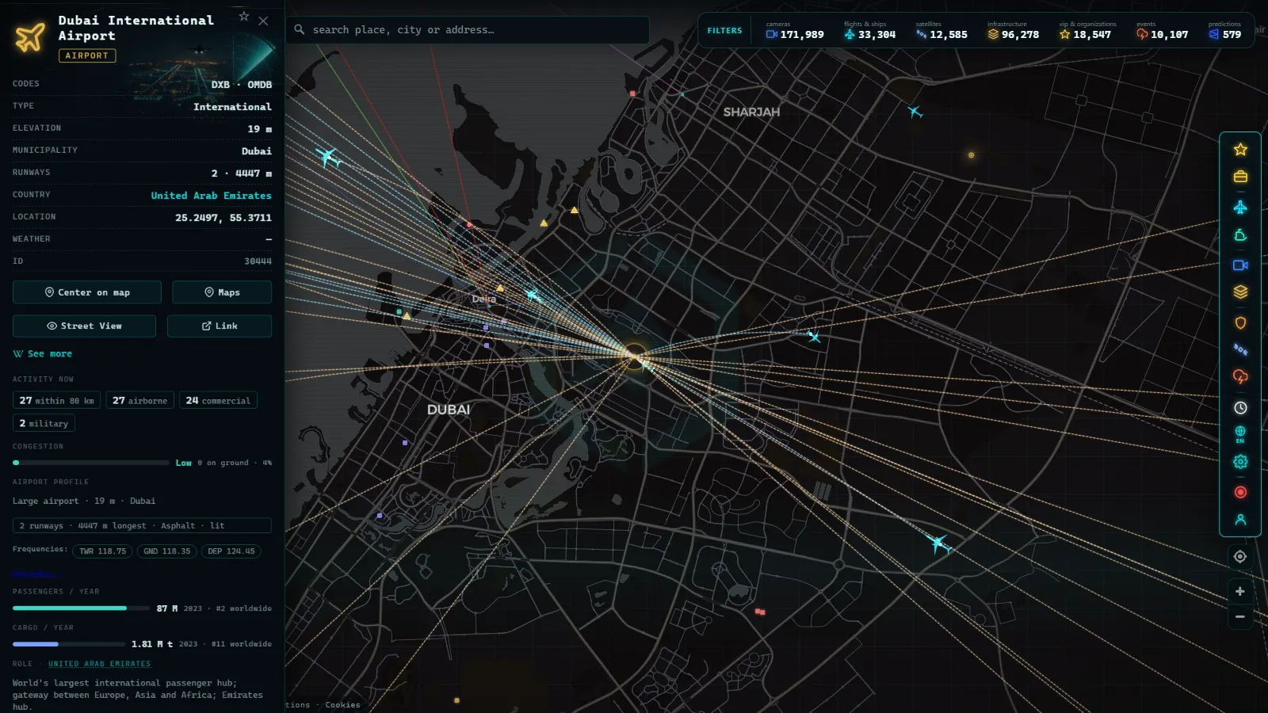
Task: Click the 24 commercial activity chip
Action: click(x=218, y=401)
